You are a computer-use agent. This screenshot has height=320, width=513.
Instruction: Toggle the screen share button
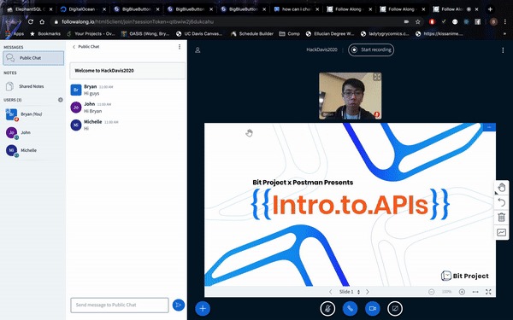click(x=395, y=308)
